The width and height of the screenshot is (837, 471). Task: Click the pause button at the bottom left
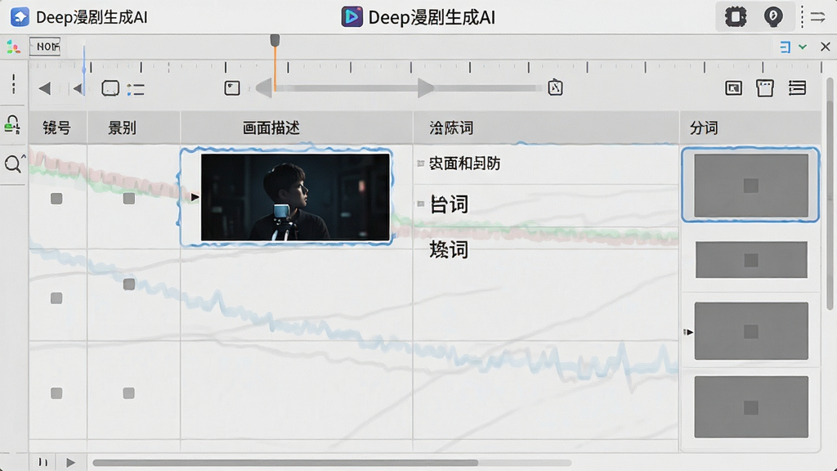pyautogui.click(x=43, y=463)
